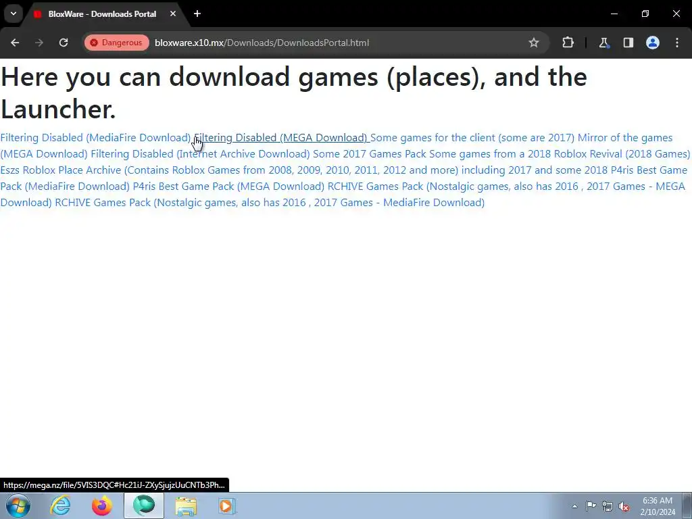Open the 2018 Roblox Revival games link
Viewport: 692px width, 519px height.
(x=560, y=154)
